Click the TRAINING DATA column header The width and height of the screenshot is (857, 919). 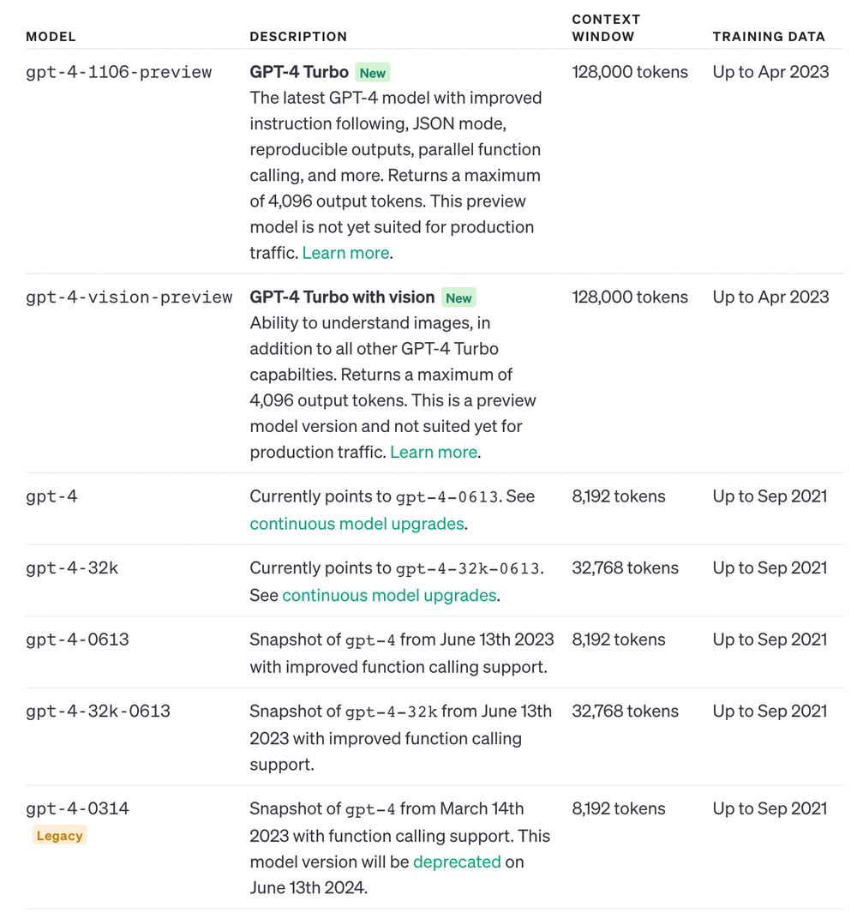coord(769,36)
